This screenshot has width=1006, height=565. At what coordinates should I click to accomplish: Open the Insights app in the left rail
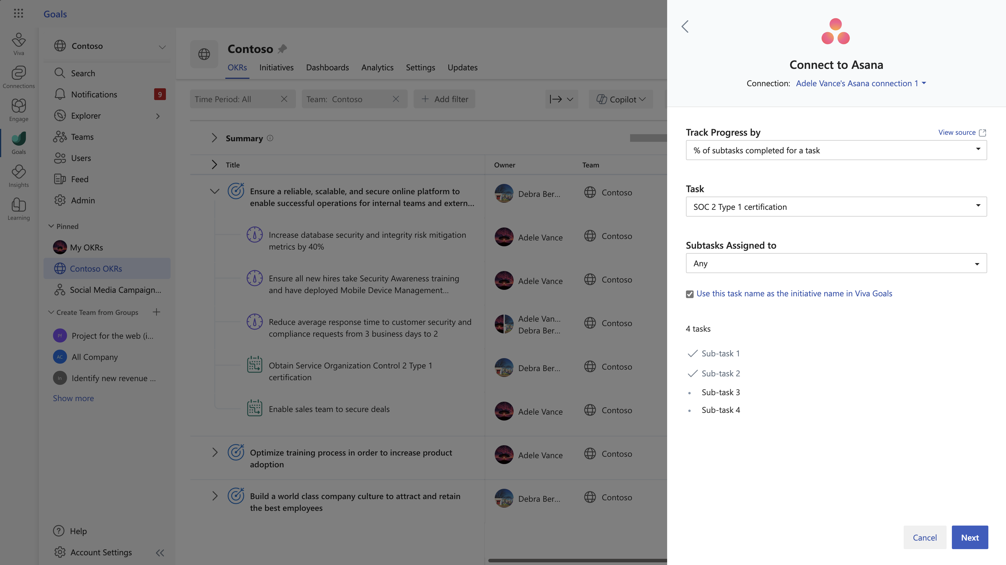point(18,176)
